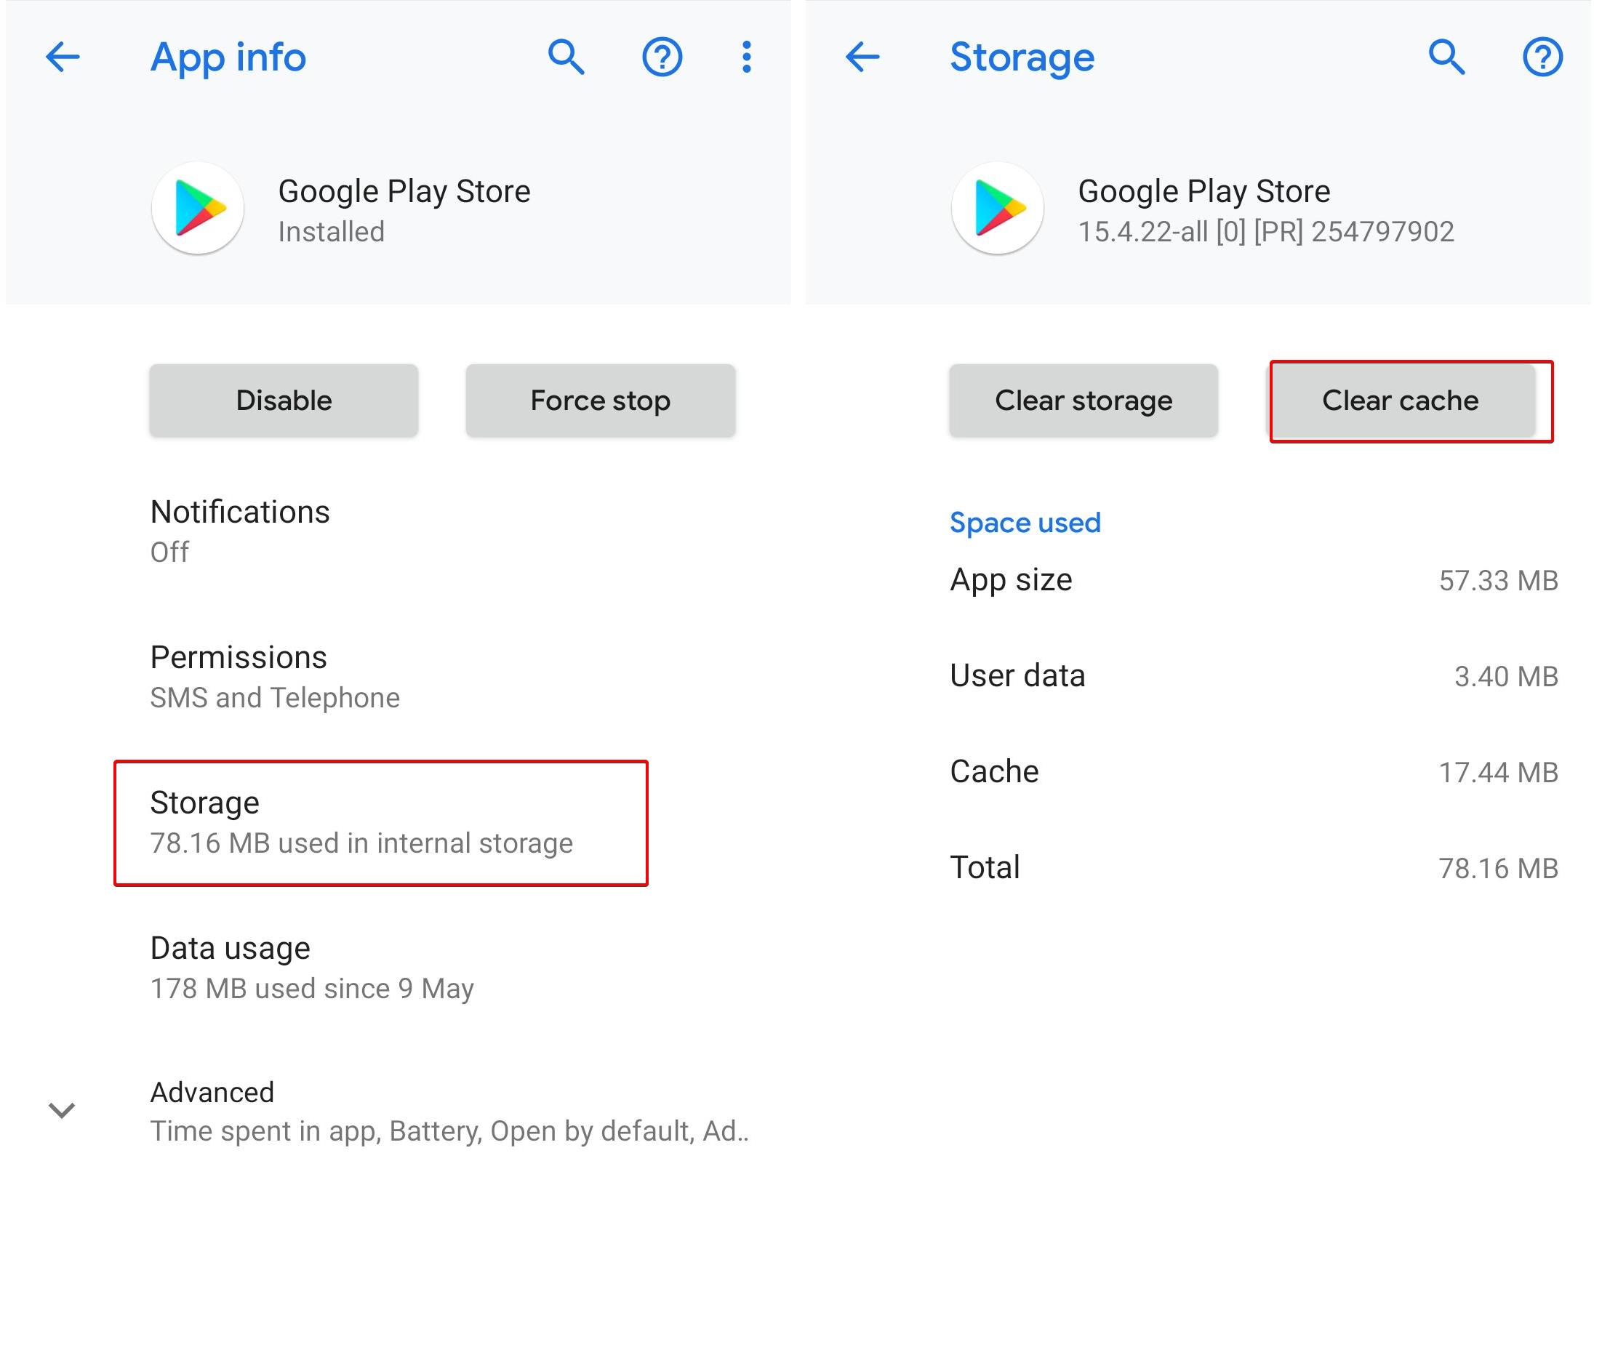Screen dimensions: 1602x1358
Task: Open search in App info screen
Action: tap(566, 57)
